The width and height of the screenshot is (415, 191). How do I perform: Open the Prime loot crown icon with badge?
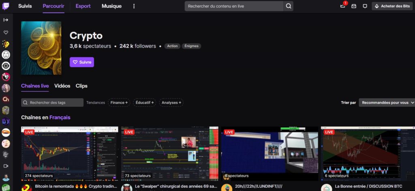(x=343, y=6)
